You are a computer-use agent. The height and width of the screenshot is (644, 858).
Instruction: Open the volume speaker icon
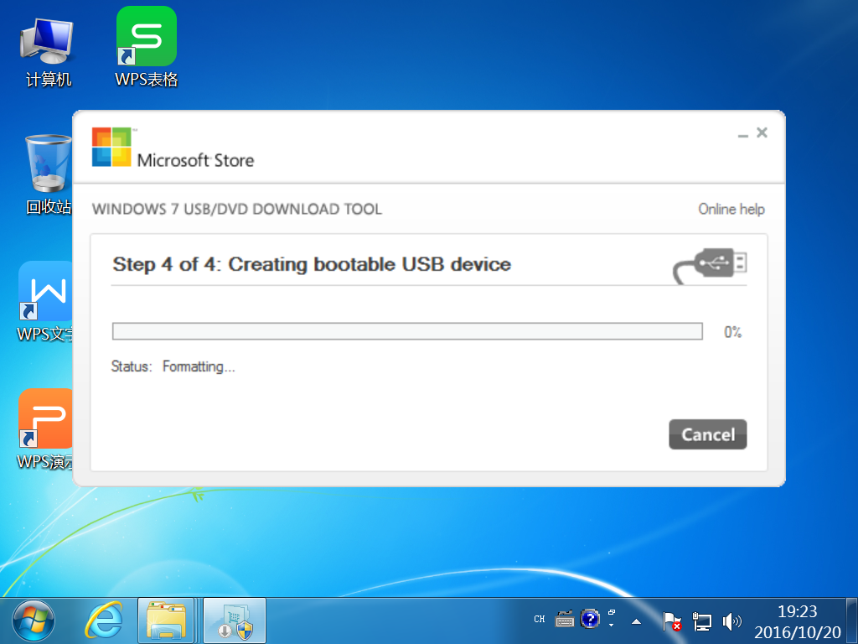[731, 621]
